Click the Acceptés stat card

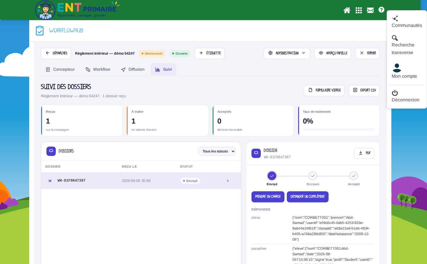(x=253, y=121)
